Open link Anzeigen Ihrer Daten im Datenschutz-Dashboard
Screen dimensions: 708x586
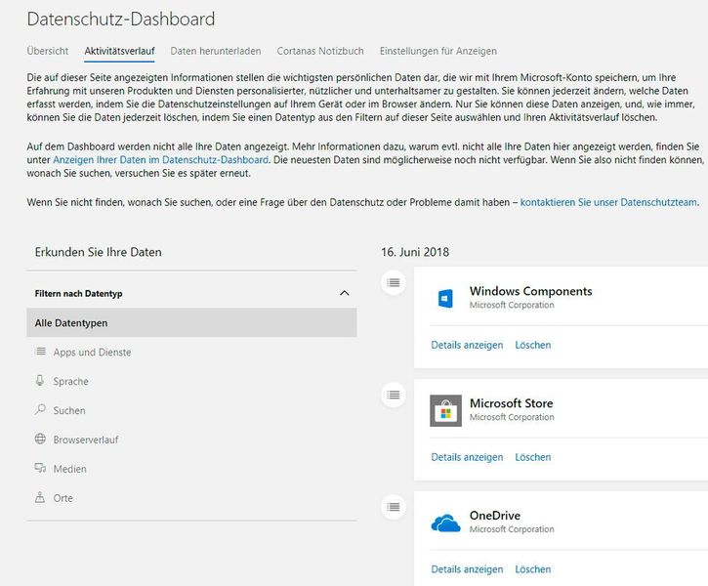(x=161, y=160)
